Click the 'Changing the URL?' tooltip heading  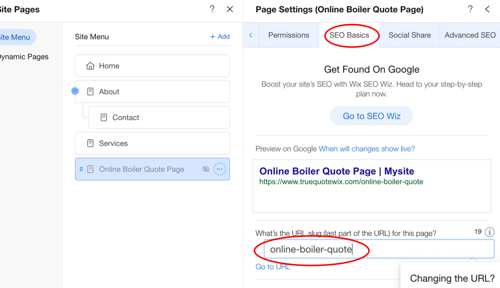[452, 278]
